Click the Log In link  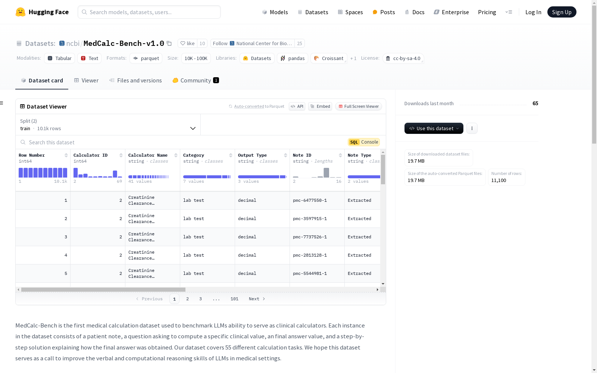pyautogui.click(x=533, y=12)
